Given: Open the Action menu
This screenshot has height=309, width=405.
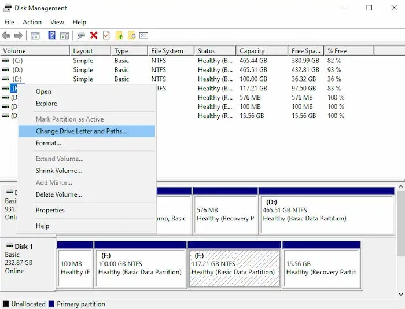Looking at the screenshot, I should click(x=32, y=22).
